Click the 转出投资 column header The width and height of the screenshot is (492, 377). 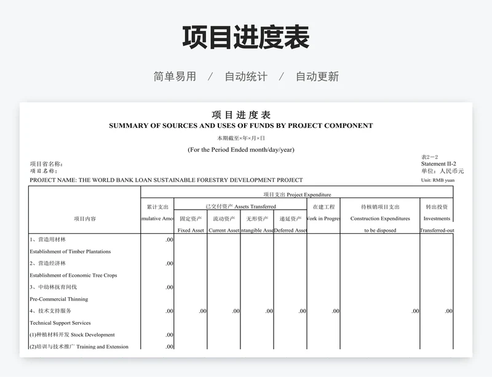437,207
